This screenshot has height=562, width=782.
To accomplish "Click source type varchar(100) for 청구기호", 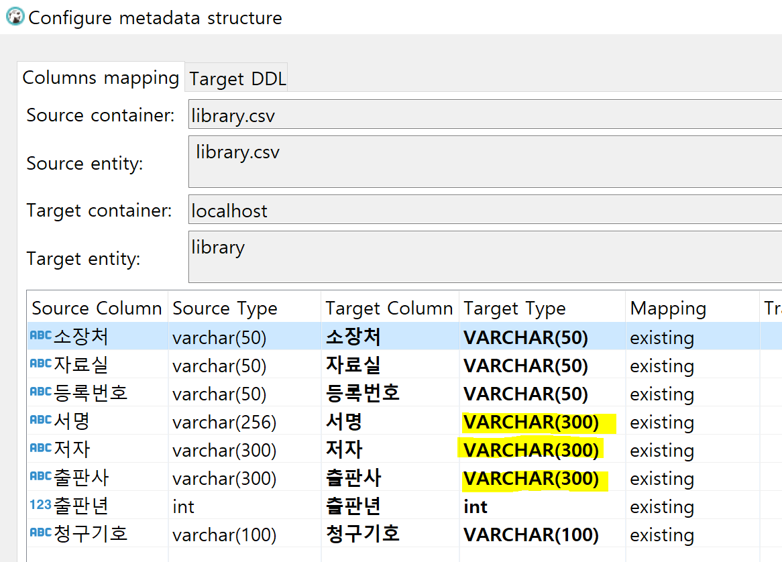I will [x=225, y=535].
